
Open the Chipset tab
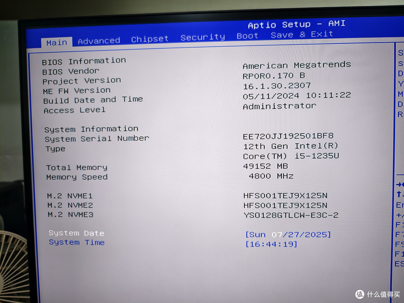150,39
